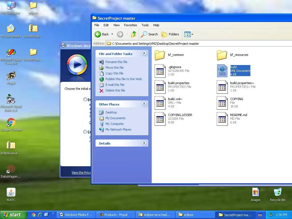Select the COPYING.LESSER file
292x219 pixels.
tap(173, 119)
